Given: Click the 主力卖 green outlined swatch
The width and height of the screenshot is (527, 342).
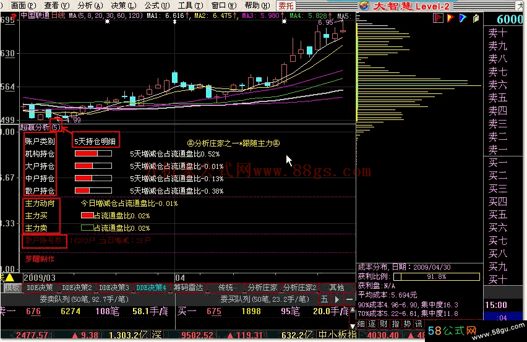Looking at the screenshot, I should [x=87, y=228].
